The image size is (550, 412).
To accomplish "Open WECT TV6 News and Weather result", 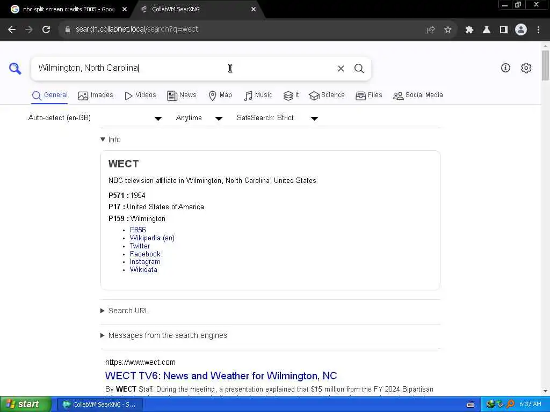I will [221, 376].
